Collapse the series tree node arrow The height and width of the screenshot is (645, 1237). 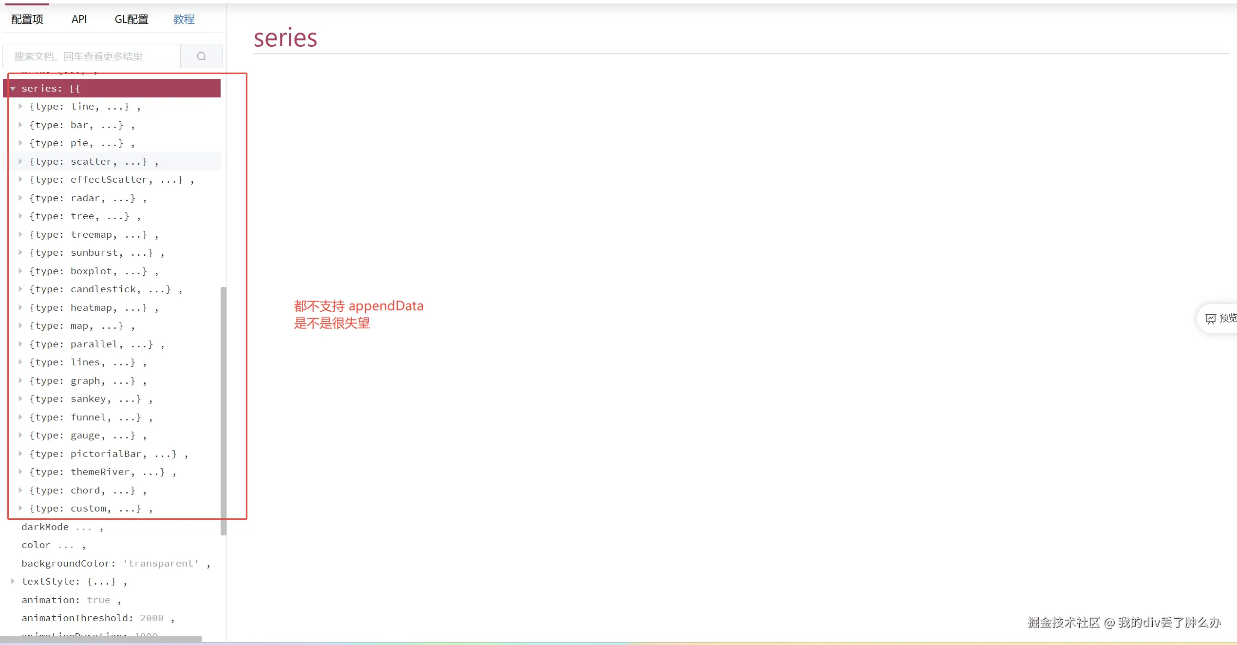coord(13,89)
